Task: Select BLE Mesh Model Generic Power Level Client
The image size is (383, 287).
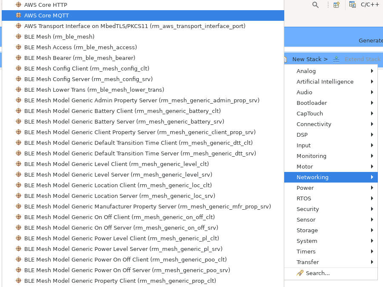Action: pyautogui.click(x=143, y=238)
